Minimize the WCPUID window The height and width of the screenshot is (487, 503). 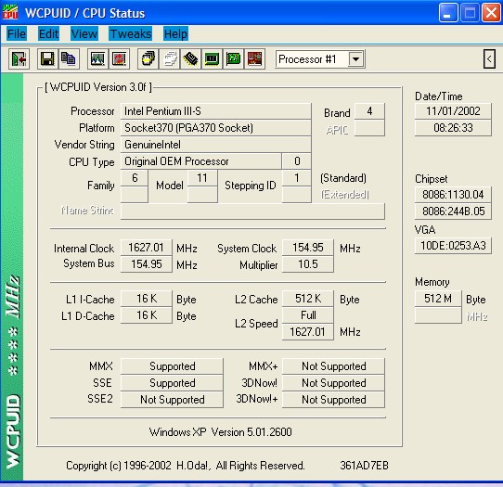448,13
